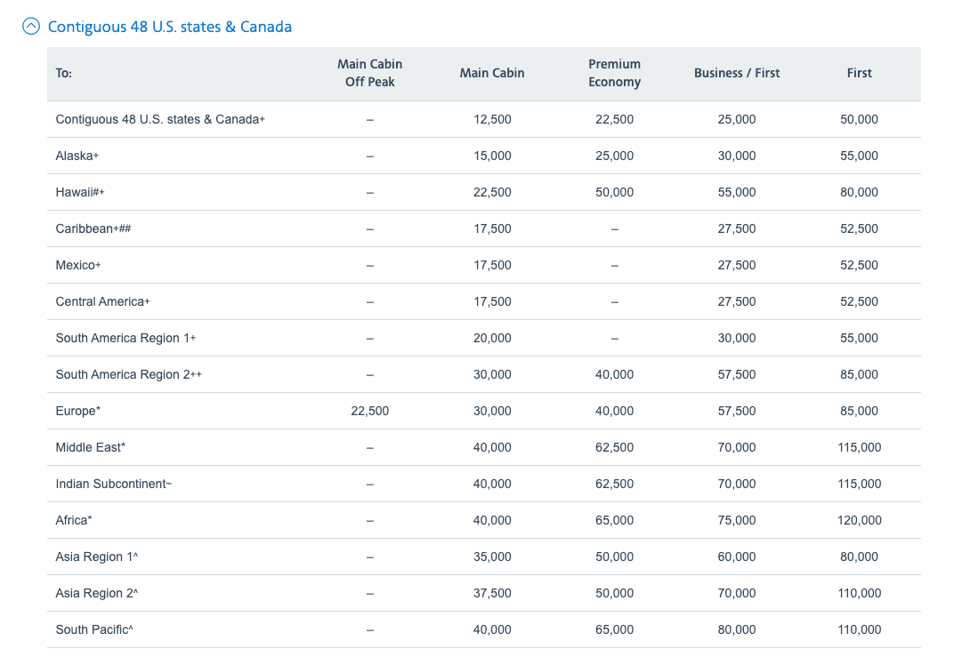962x657 pixels.
Task: Click the Alaska row label
Action: [x=77, y=156]
